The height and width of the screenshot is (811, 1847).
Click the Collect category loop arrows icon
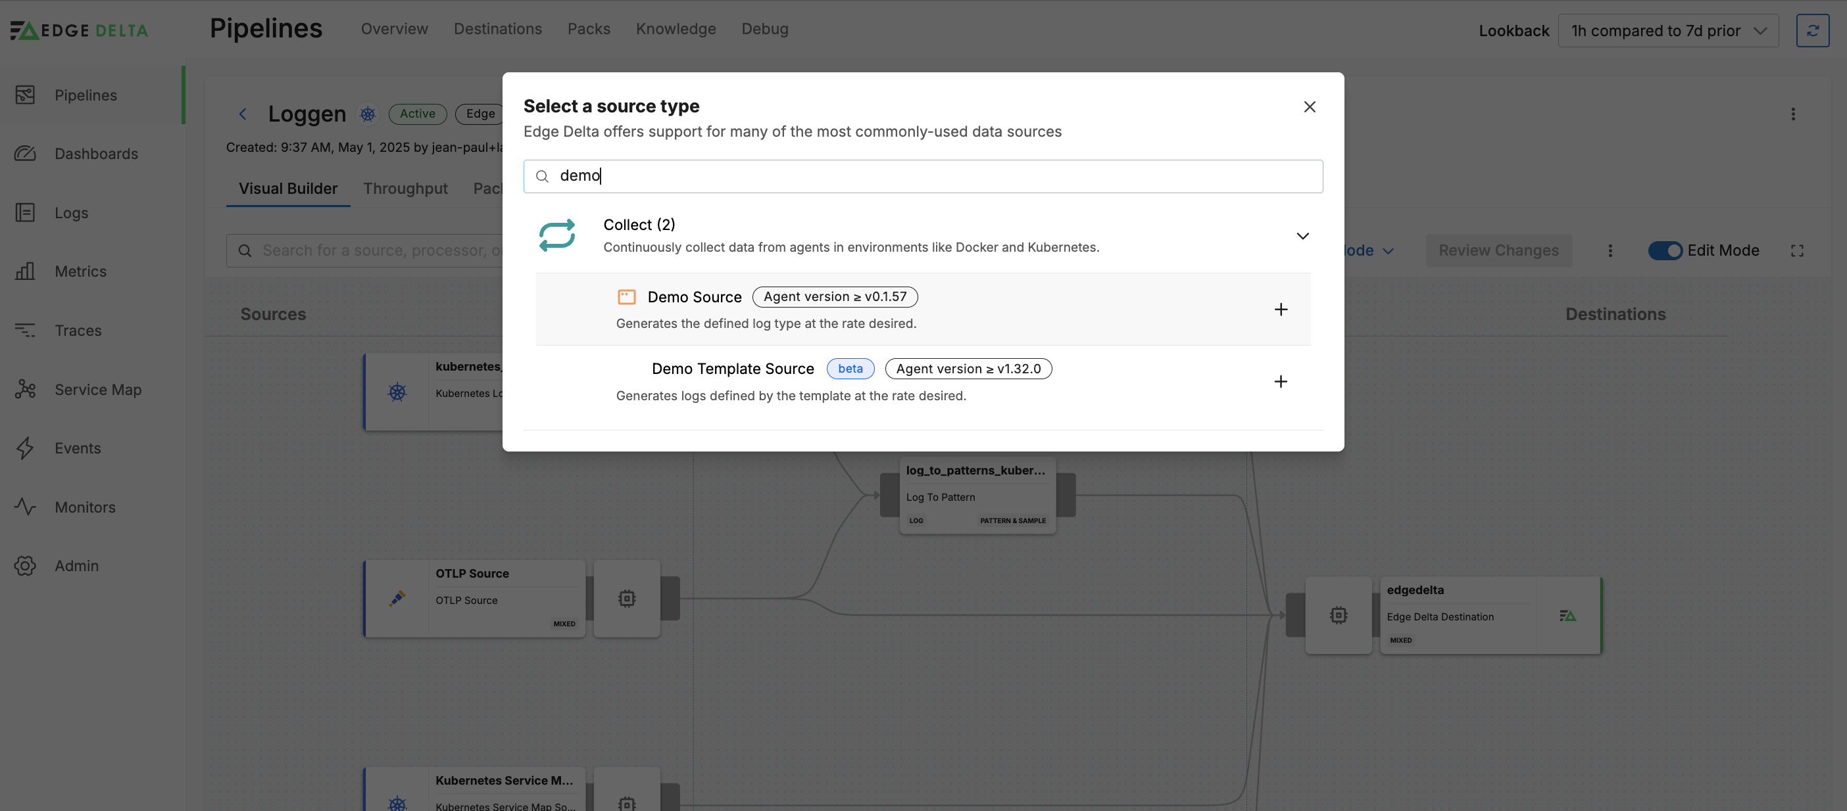pos(557,235)
